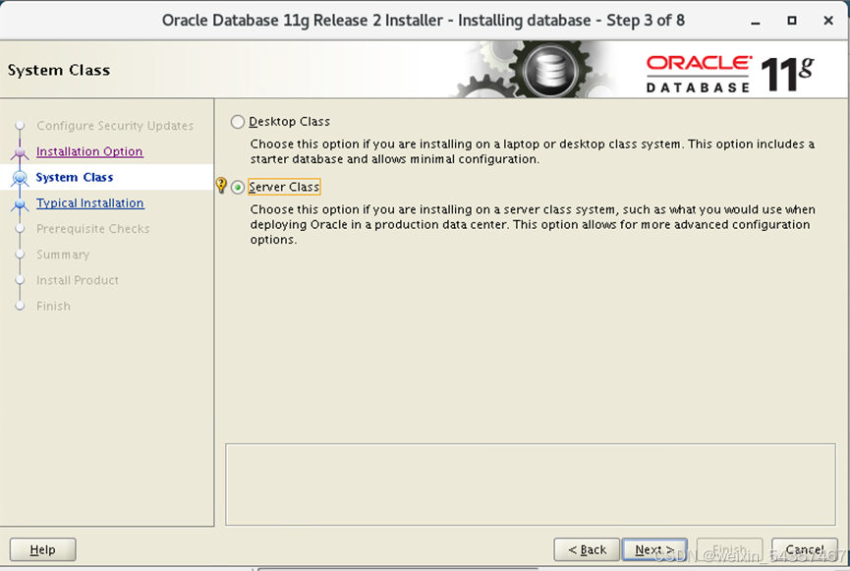
Task: Select the Desktop Class radio button
Action: (x=238, y=122)
